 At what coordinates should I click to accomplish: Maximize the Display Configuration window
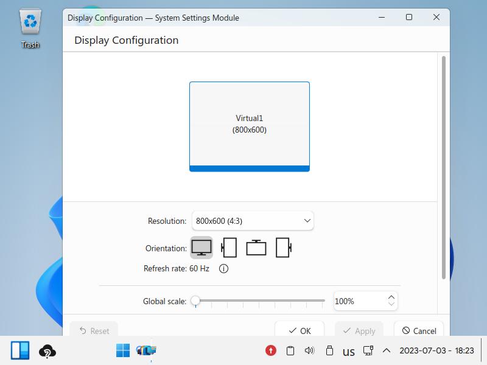click(409, 18)
